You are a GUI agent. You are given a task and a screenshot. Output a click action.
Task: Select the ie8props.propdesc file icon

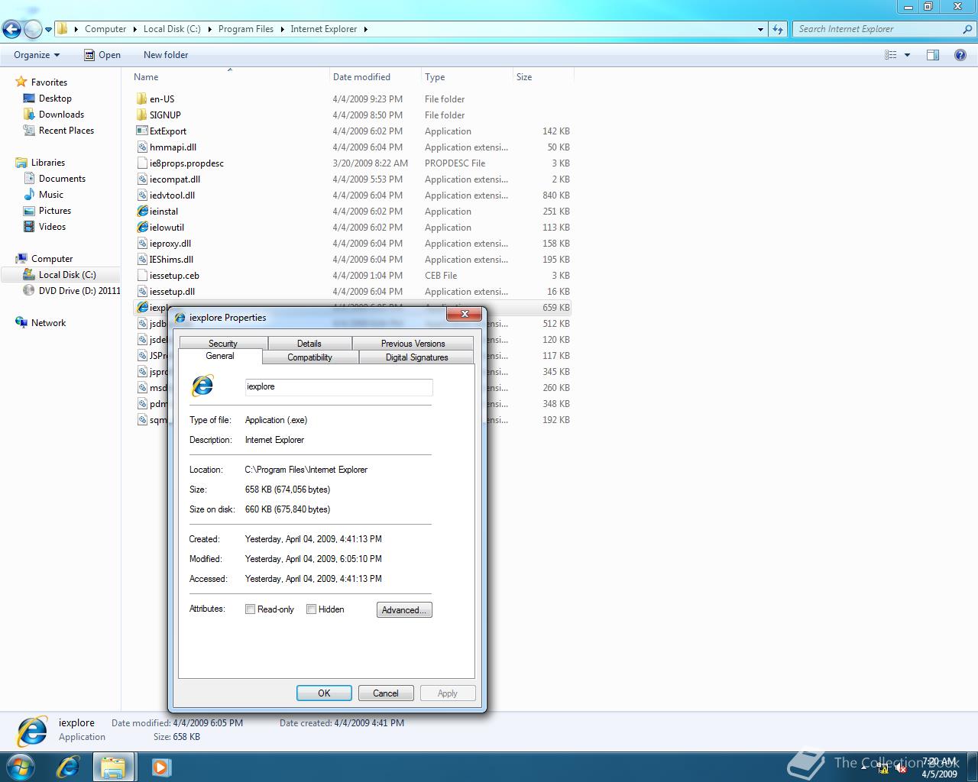point(141,163)
